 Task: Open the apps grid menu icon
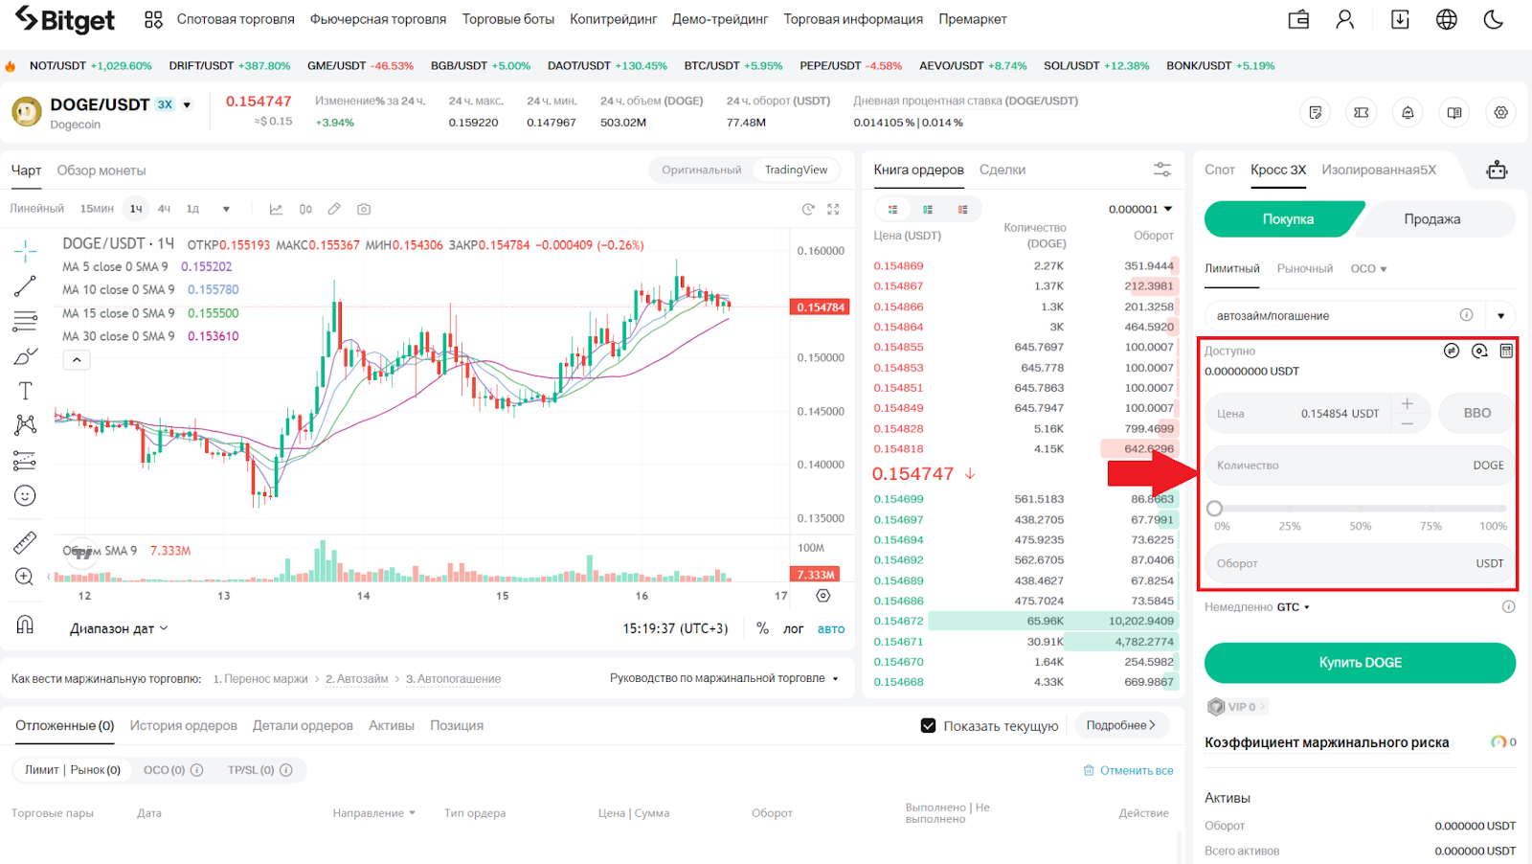click(x=153, y=19)
